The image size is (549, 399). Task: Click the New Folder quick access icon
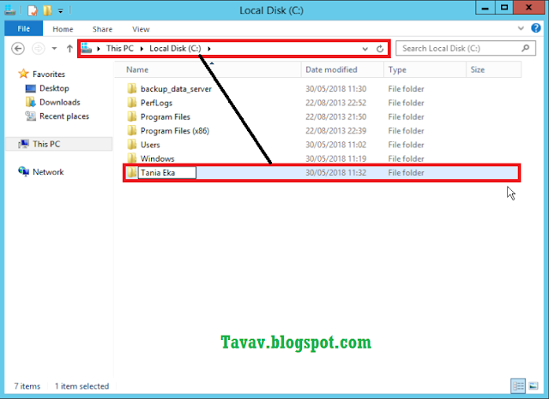(x=47, y=10)
